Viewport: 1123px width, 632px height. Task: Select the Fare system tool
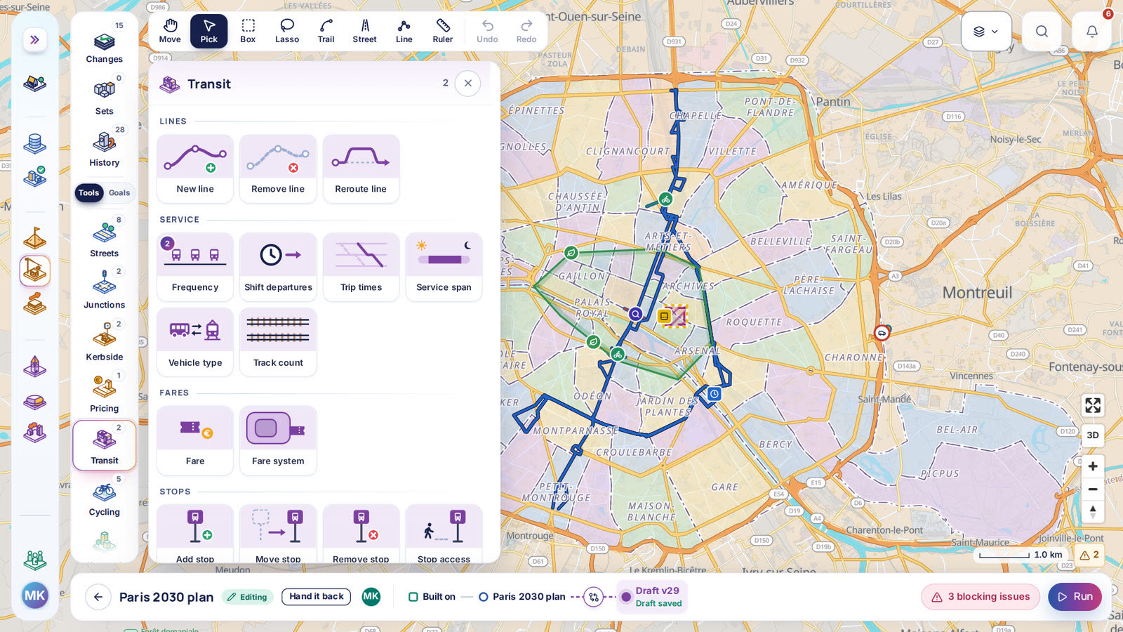[x=278, y=440]
